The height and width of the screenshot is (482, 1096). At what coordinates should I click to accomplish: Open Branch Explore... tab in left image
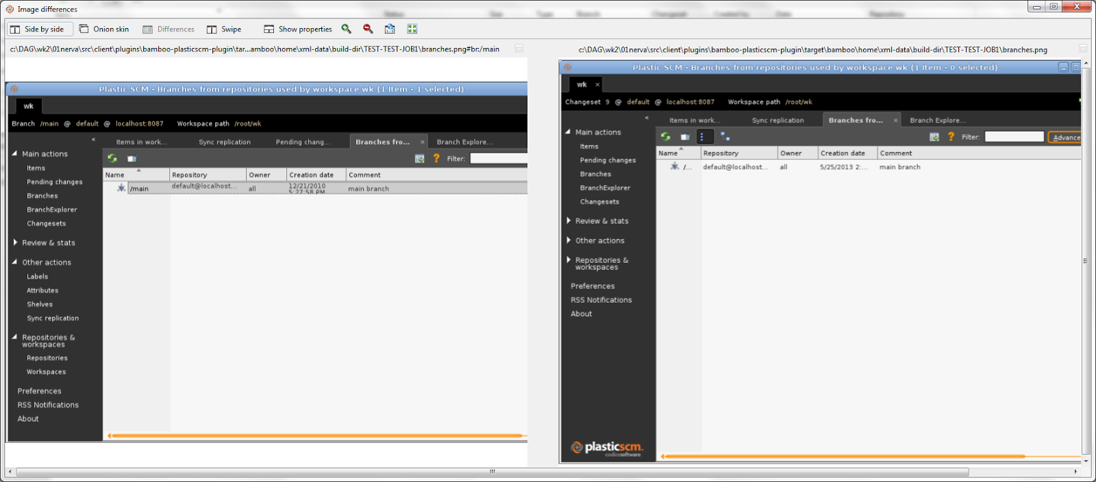point(464,142)
